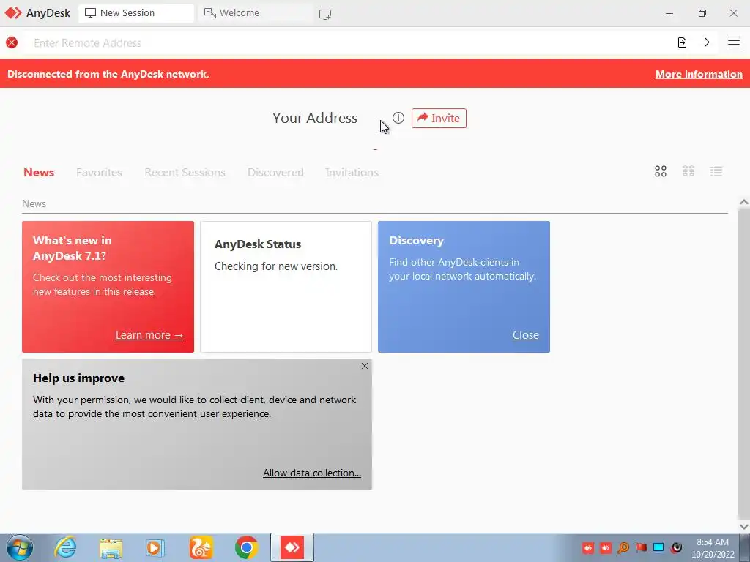Click the info icon beside Your Address
The width and height of the screenshot is (750, 562).
tap(398, 118)
